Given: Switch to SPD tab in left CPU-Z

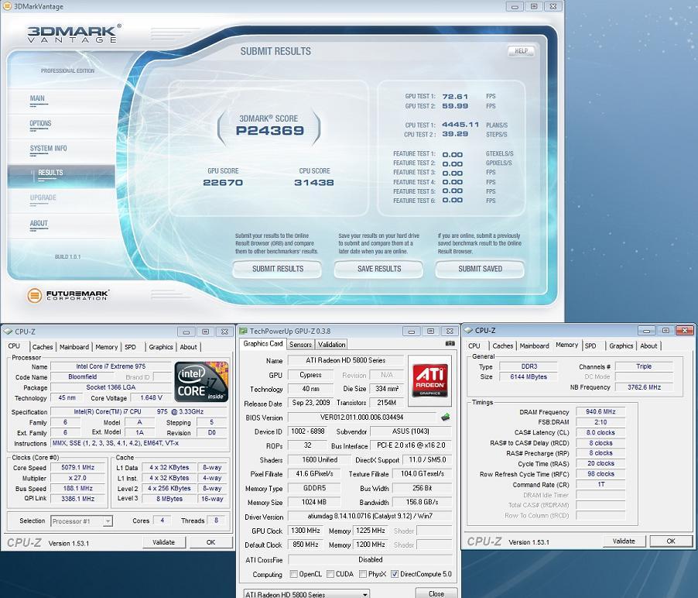Looking at the screenshot, I should coord(131,347).
